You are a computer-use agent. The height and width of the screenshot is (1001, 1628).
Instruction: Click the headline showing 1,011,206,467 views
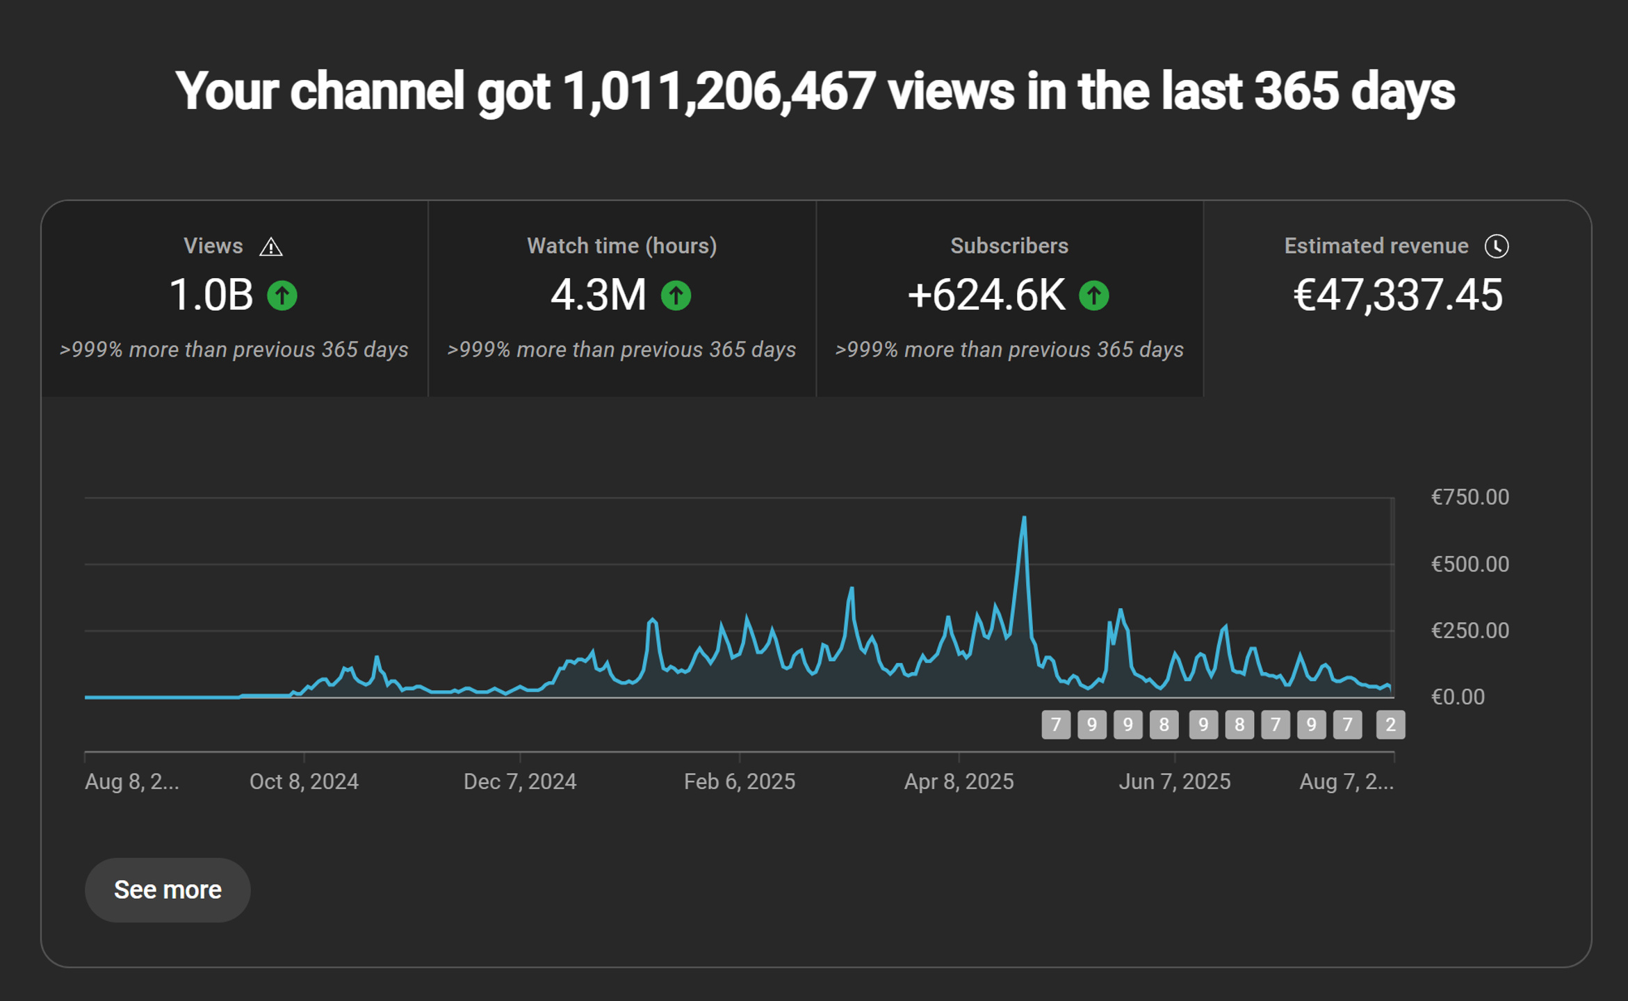(x=815, y=91)
